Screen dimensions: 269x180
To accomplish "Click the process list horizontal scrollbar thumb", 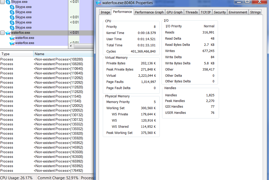I will pyautogui.click(x=84, y=46).
